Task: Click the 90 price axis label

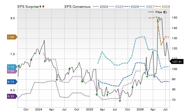Action: click(174, 79)
